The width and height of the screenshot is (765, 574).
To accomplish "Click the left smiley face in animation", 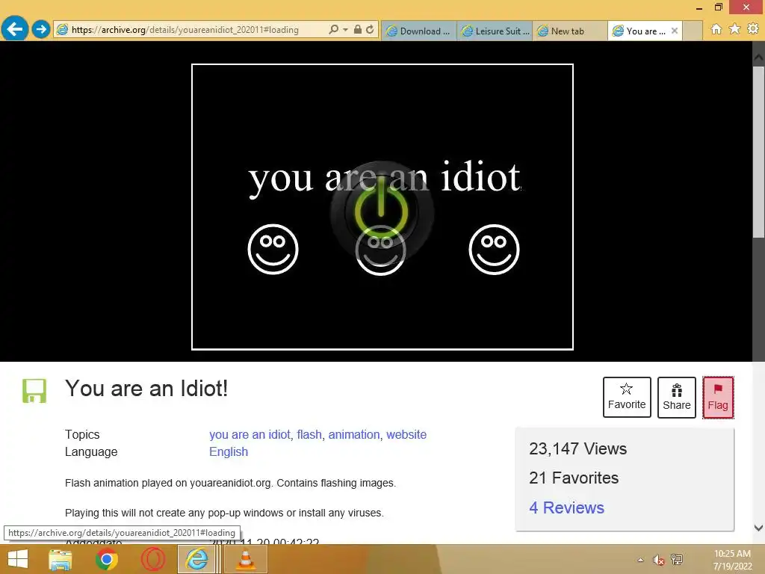I will (273, 250).
